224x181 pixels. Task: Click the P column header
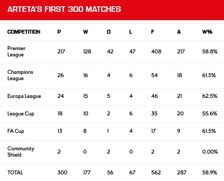[59, 32]
